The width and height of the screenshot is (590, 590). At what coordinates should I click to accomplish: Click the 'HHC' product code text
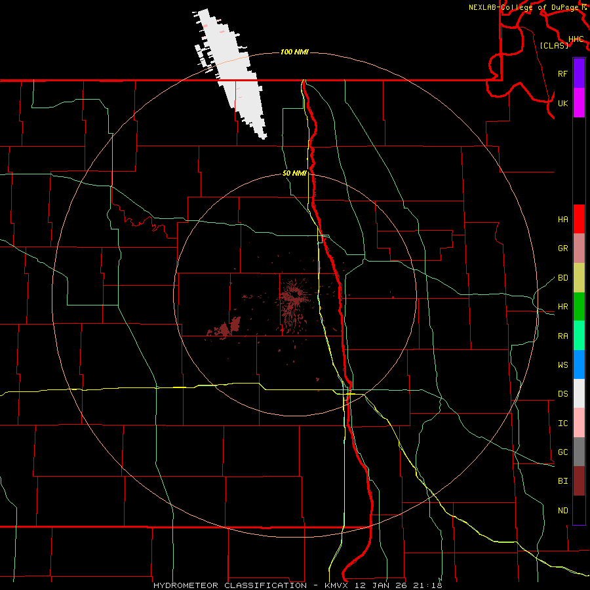coord(576,39)
